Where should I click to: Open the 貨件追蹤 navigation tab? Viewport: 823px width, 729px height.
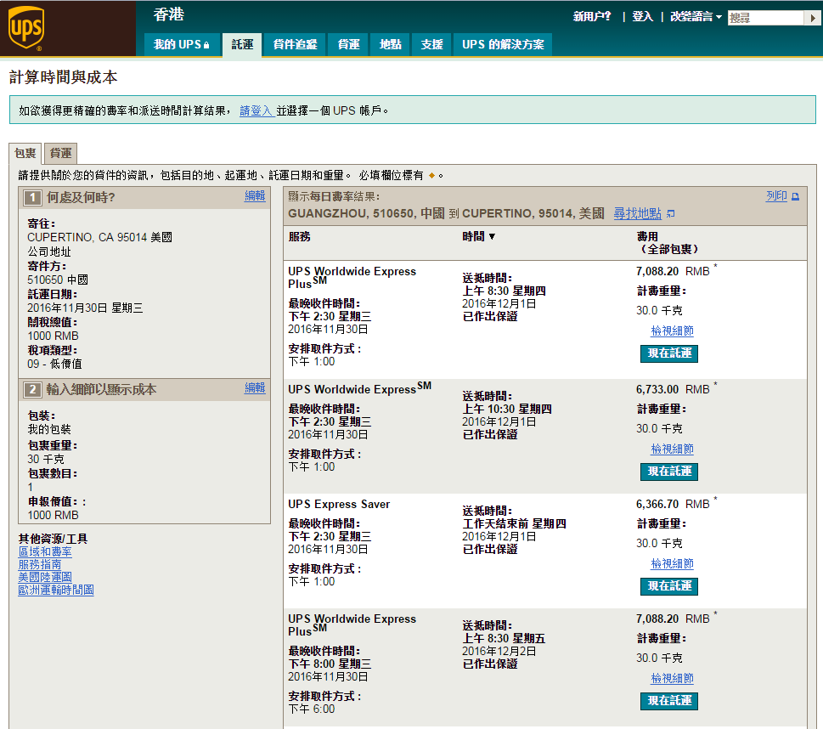tap(295, 45)
